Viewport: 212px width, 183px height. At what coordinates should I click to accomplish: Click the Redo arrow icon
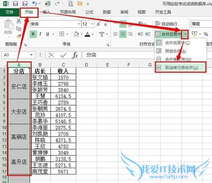[x=57, y=3]
